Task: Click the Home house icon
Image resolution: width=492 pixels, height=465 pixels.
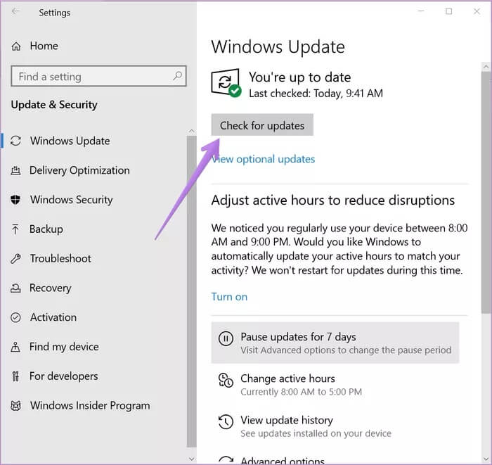Action: pos(16,46)
